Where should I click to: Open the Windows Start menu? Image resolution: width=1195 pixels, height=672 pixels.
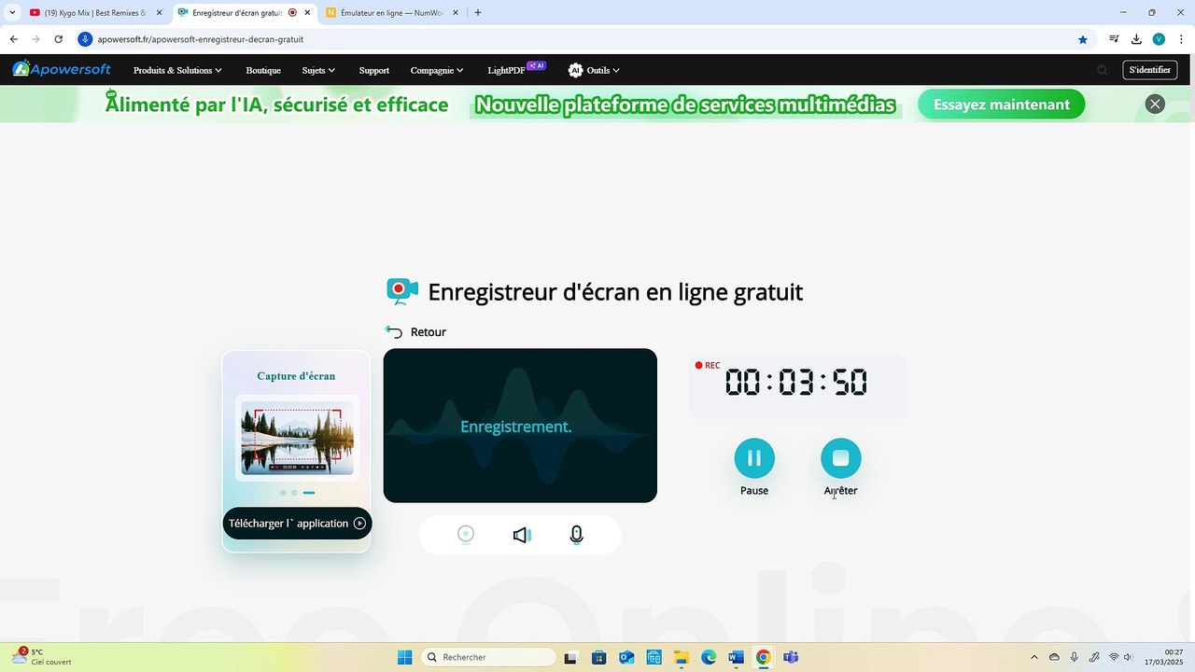pos(404,657)
